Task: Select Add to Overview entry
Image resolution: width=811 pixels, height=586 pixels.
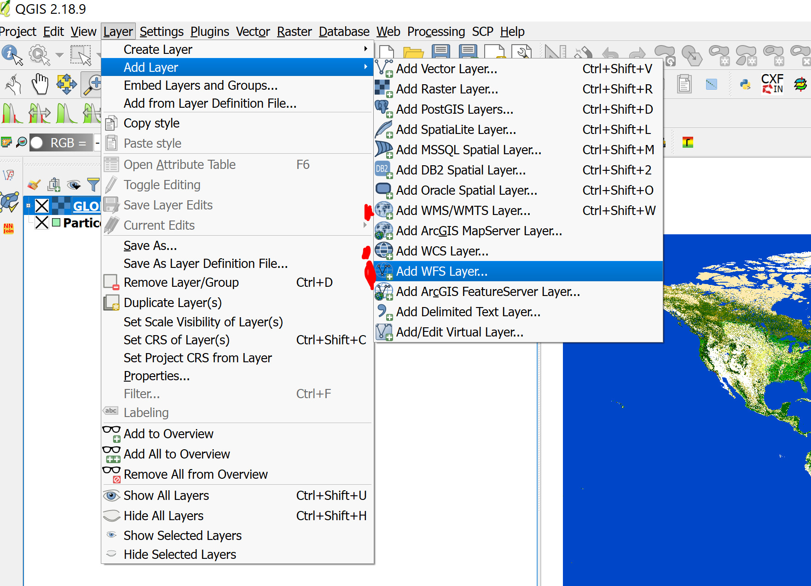Action: 237,434
